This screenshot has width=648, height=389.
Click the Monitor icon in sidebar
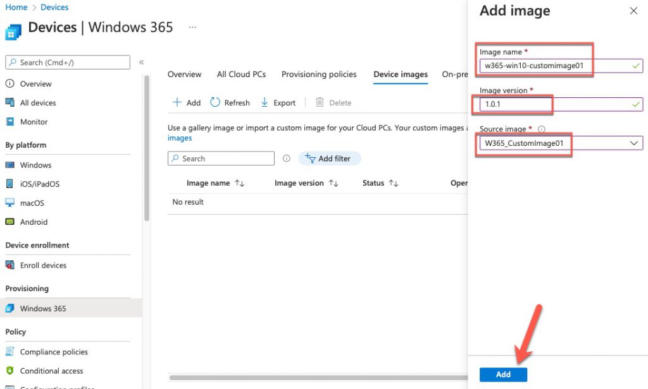tap(9, 121)
